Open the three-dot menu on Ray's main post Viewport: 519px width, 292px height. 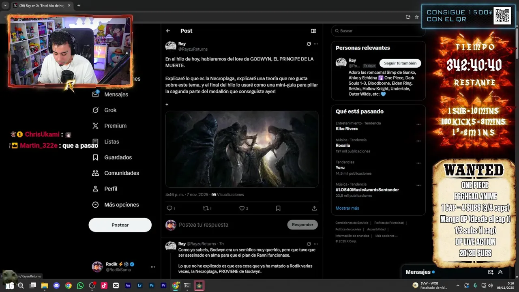click(316, 44)
